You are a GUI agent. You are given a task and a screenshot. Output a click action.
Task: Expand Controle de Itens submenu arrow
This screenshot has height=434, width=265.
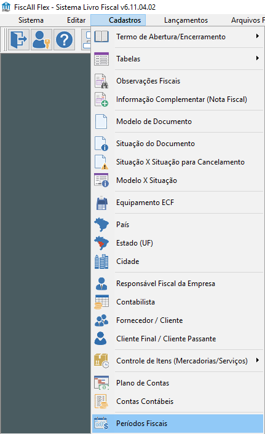pos(258,360)
